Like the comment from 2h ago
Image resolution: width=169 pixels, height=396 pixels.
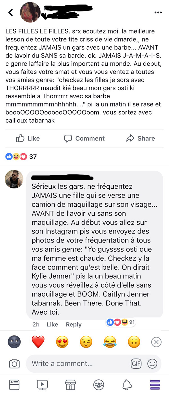point(52,324)
